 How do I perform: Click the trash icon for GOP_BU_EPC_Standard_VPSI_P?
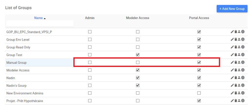coord(236,32)
